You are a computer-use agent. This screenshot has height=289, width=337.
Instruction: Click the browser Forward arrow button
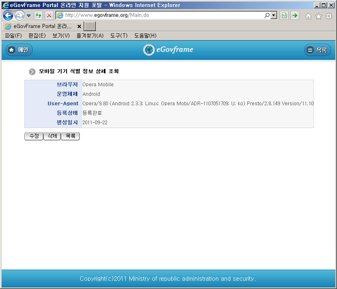tap(19, 16)
